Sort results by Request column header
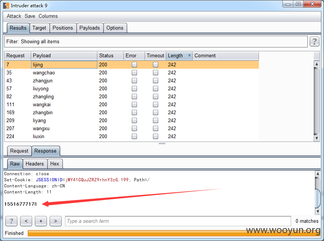 pyautogui.click(x=17, y=55)
